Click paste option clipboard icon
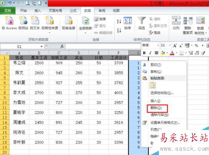This screenshot has width=209, height=155. click(x=153, y=85)
